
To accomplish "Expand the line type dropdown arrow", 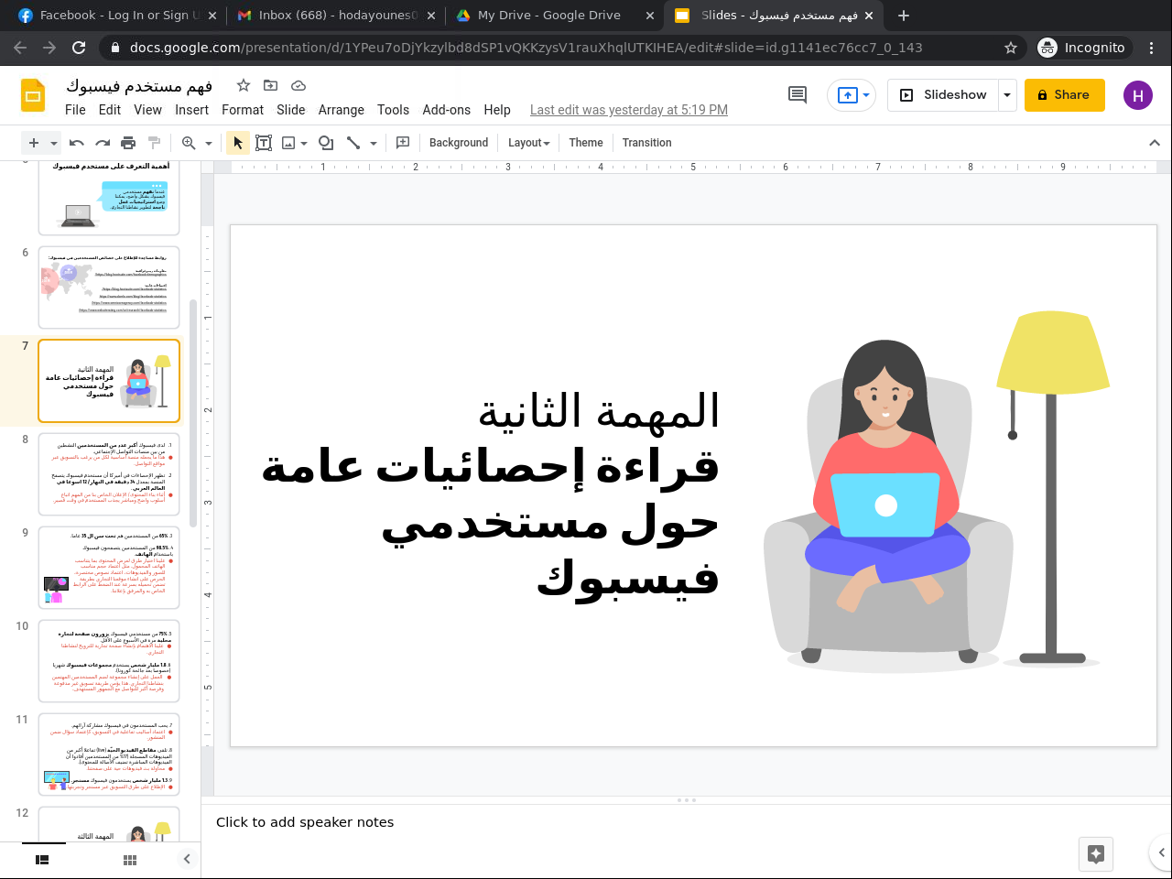I will click(x=374, y=143).
